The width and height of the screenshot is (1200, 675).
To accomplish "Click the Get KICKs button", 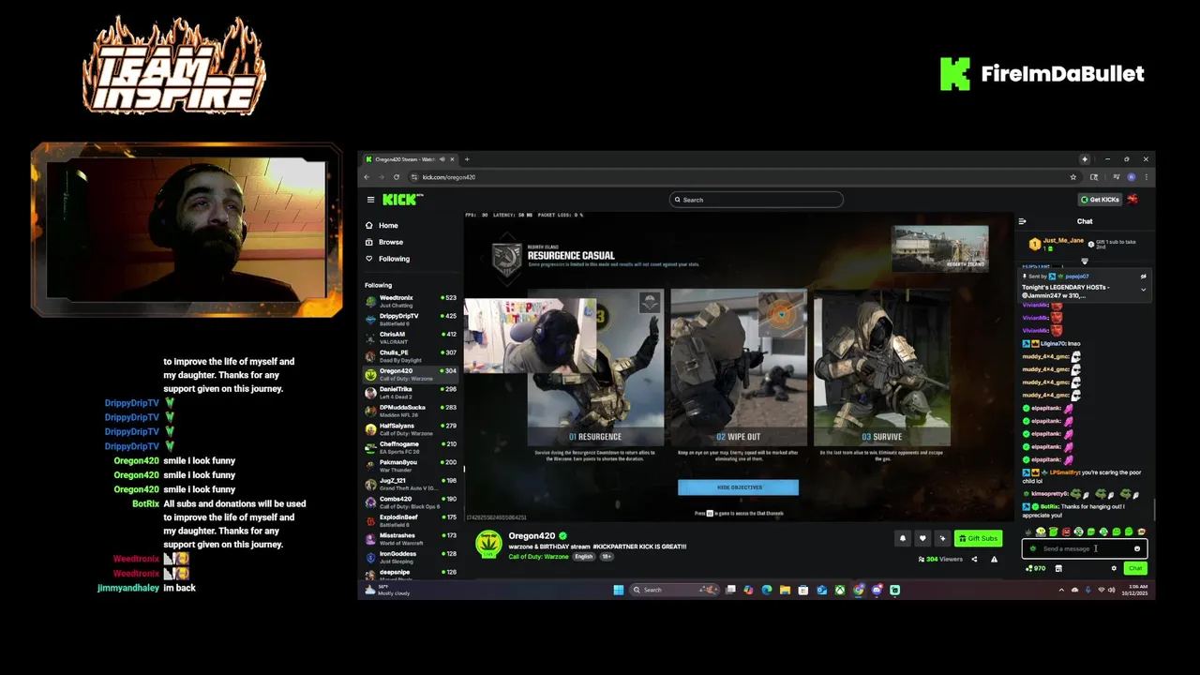I will 1099,200.
